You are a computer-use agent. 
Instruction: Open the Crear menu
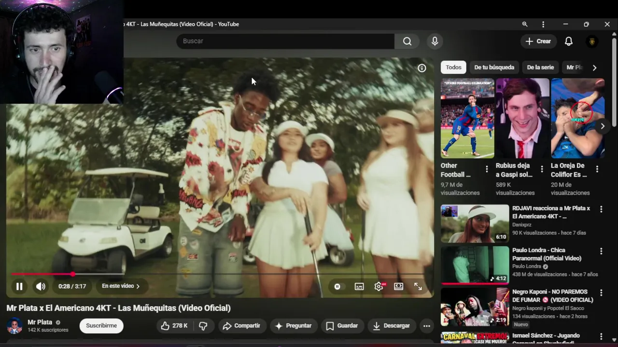pos(538,41)
